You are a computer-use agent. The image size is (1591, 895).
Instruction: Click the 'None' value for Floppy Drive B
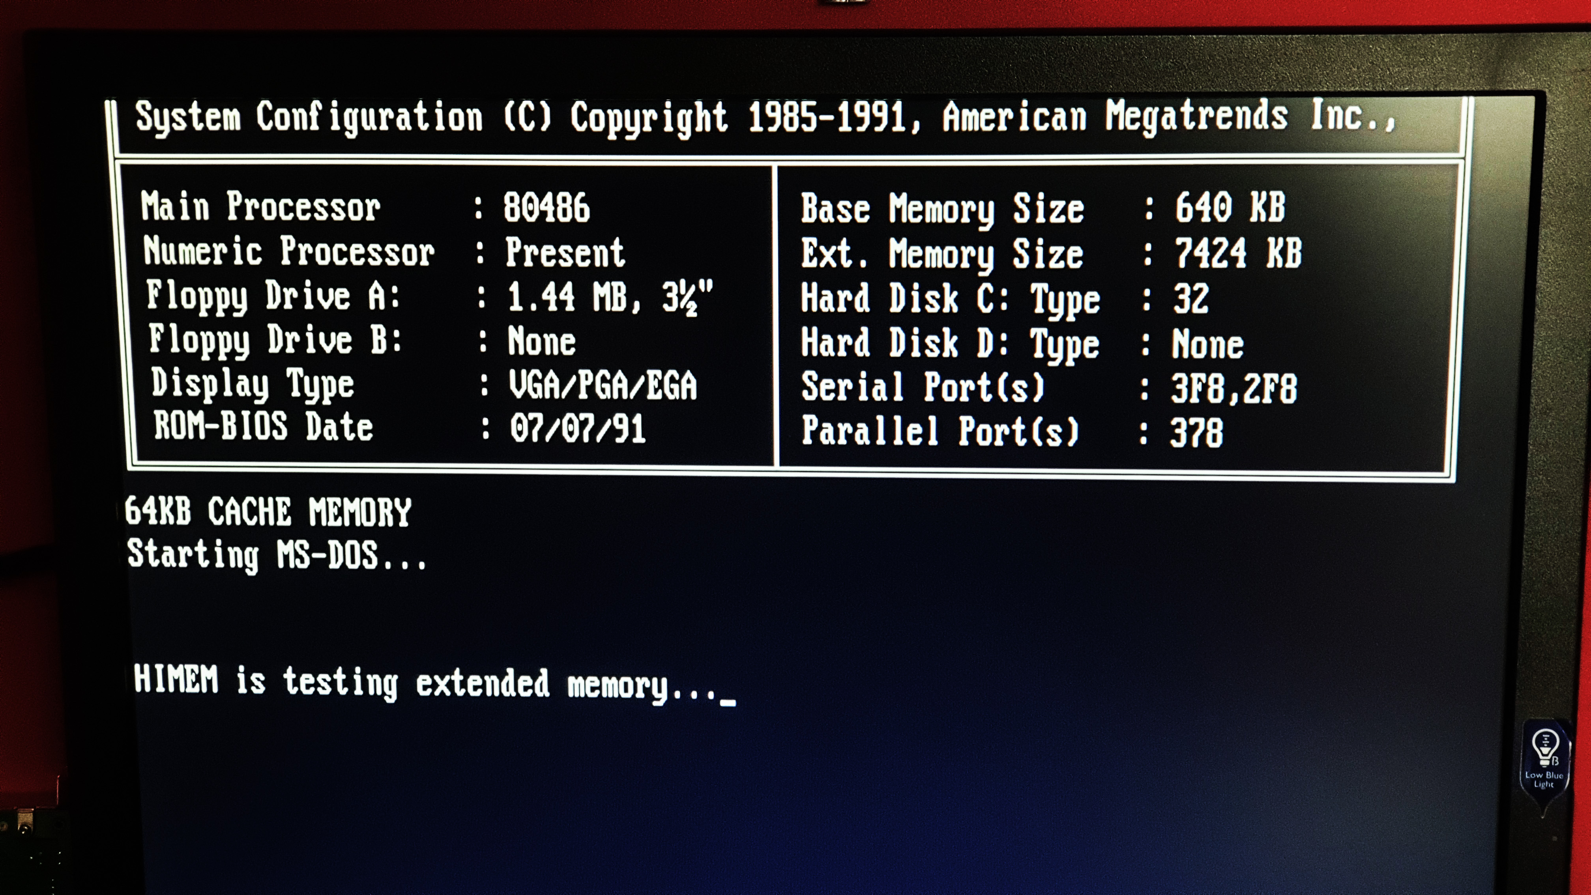point(541,341)
